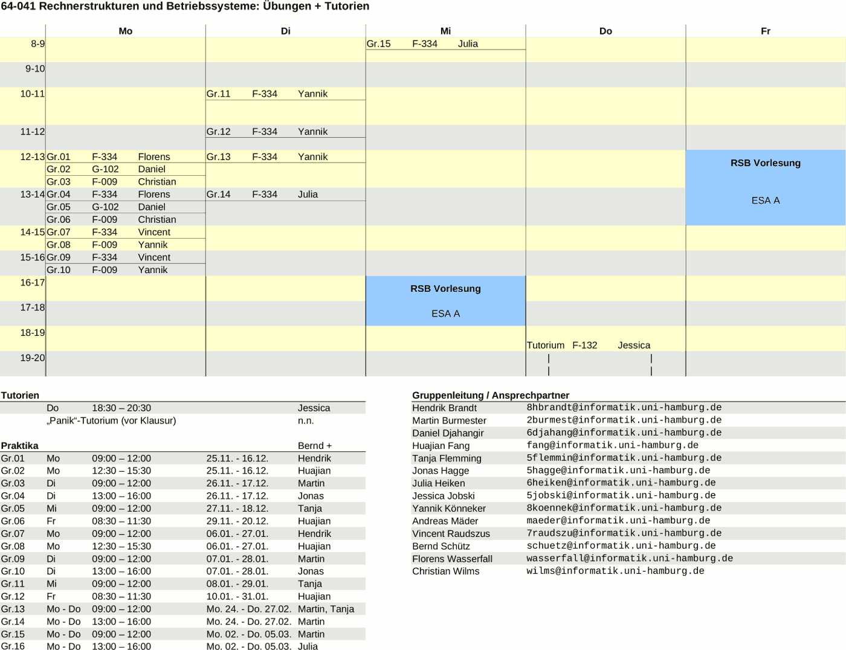Image resolution: width=846 pixels, height=650 pixels.
Task: Click the '19-20' time slot label
Action: click(33, 358)
